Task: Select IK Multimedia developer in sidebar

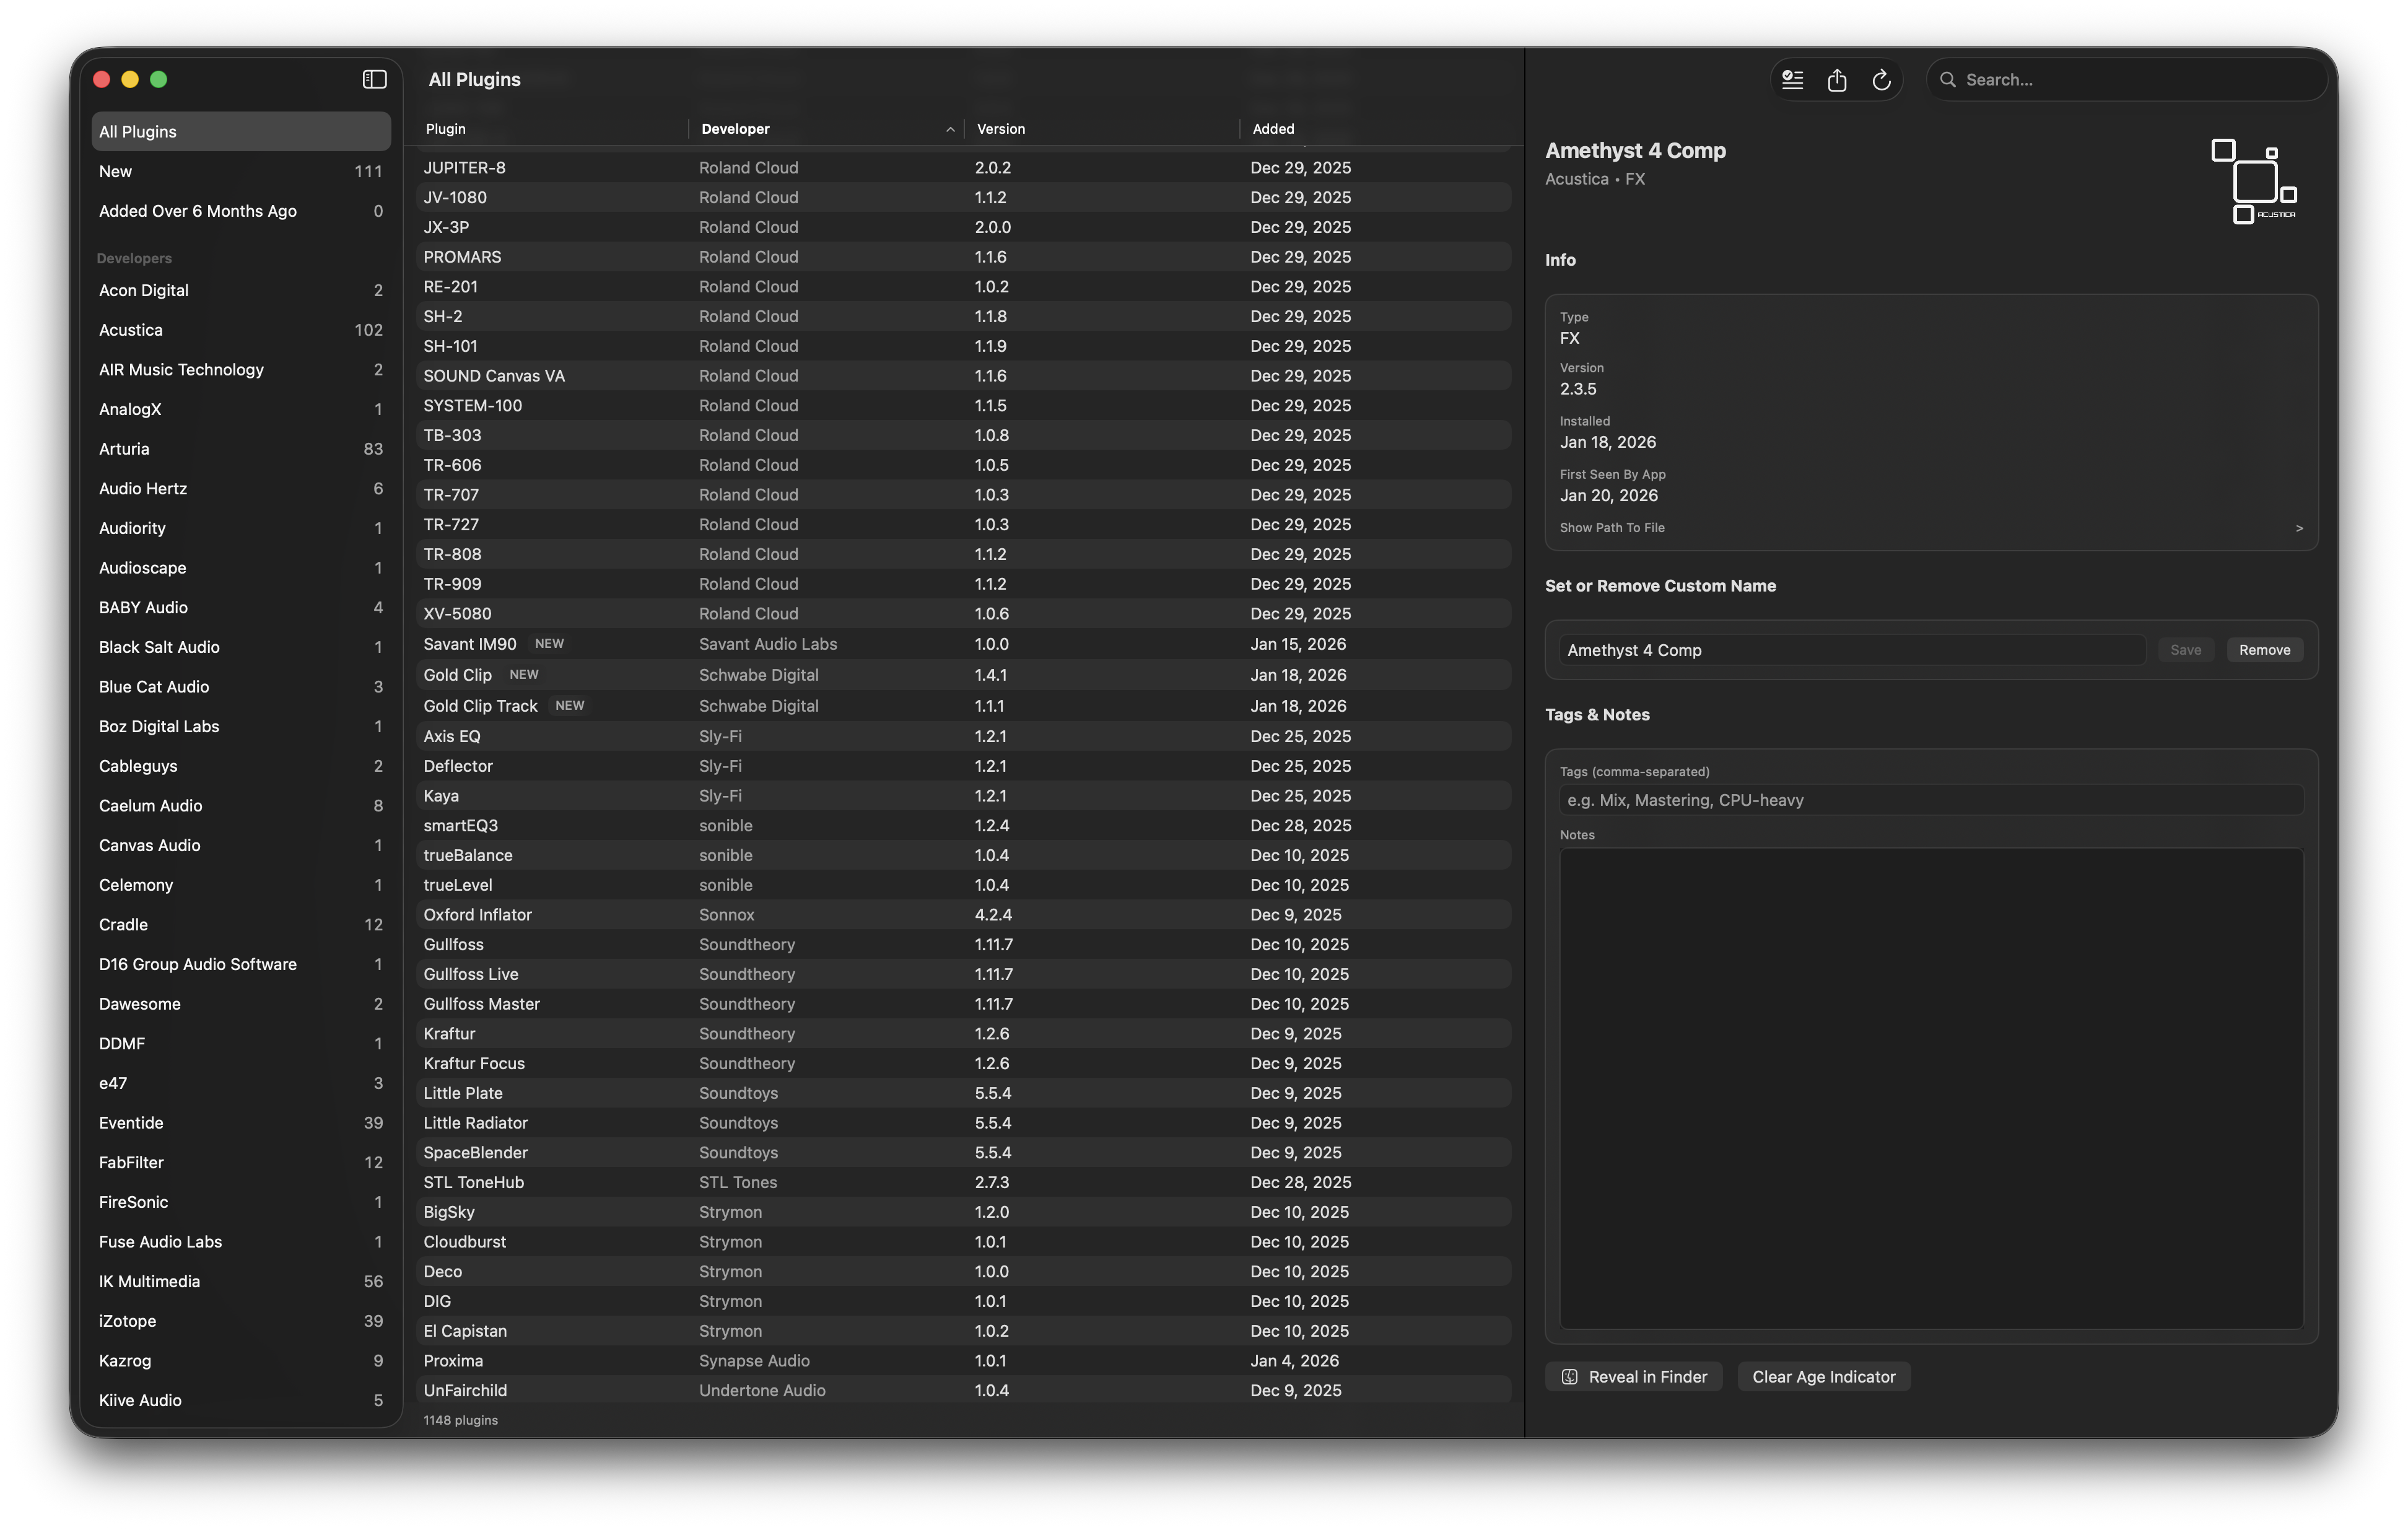Action: [241, 1281]
